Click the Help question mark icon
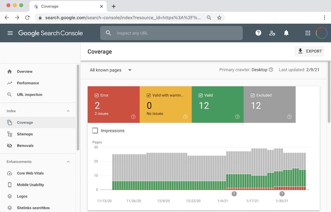The image size is (331, 212). [258, 33]
